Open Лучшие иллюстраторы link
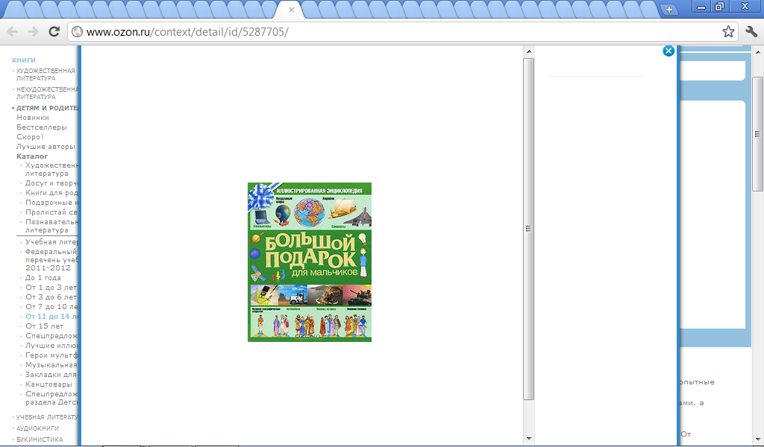This screenshot has height=447, width=764. [x=51, y=346]
